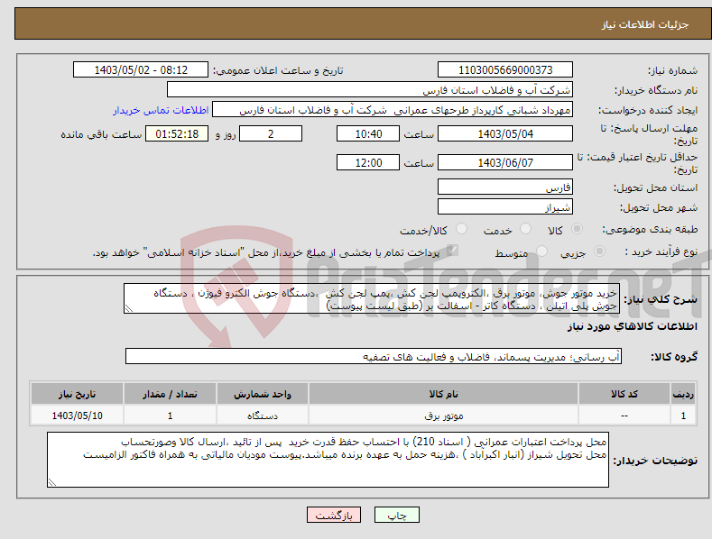
Task: Select the متوسط purchase type radio
Action: pos(541,251)
